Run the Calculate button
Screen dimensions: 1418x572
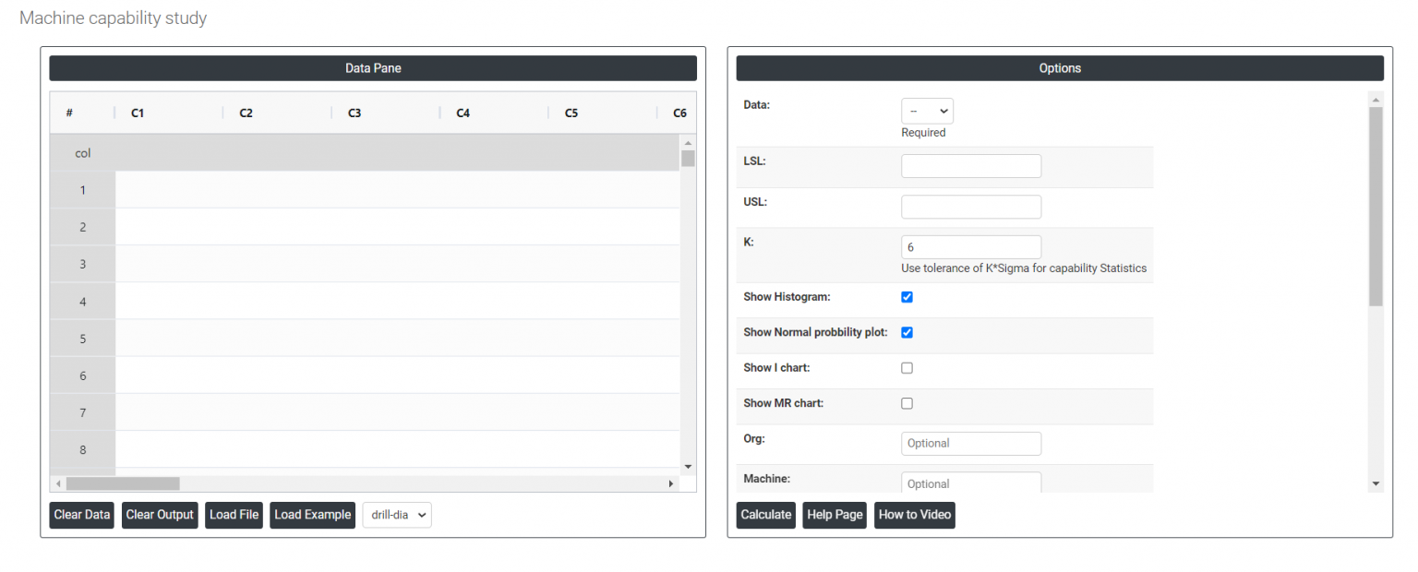click(x=765, y=515)
